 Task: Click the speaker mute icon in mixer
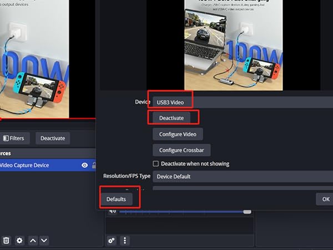pos(112,211)
